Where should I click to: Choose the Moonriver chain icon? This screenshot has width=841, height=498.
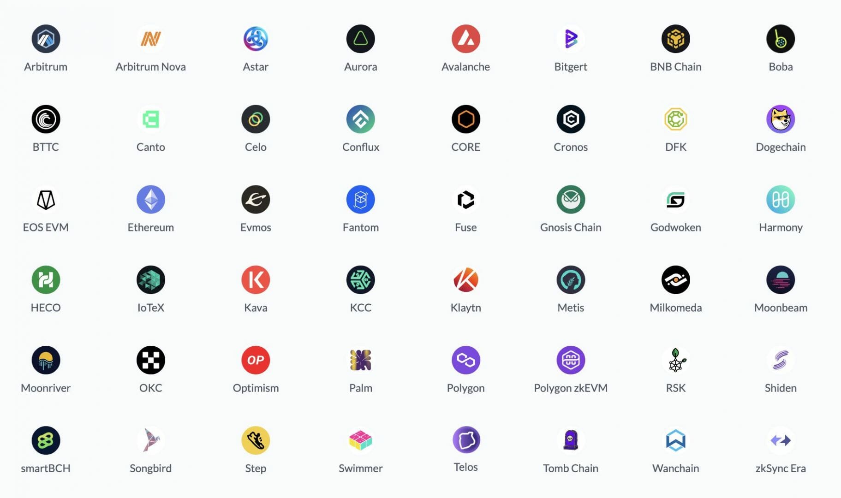coord(46,360)
